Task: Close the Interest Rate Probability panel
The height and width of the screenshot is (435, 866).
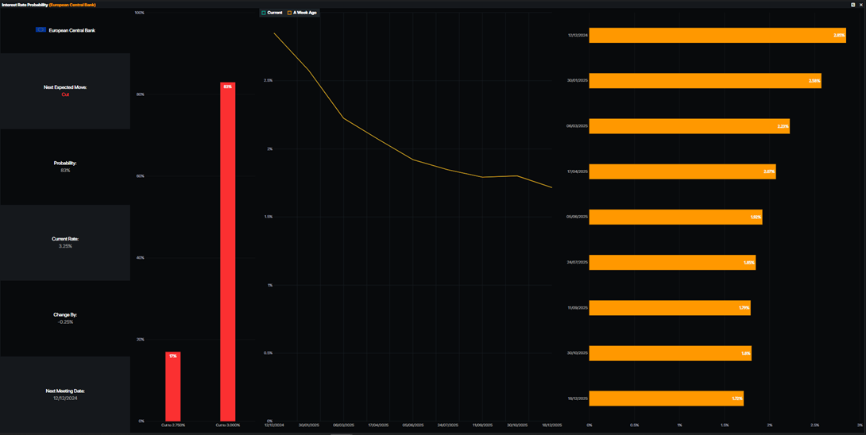Action: click(860, 5)
